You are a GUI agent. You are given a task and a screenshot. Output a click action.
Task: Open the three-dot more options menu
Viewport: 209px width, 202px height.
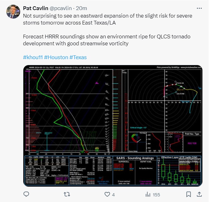(199, 8)
